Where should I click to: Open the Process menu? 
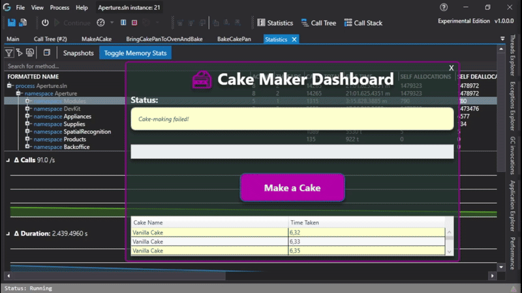point(59,7)
